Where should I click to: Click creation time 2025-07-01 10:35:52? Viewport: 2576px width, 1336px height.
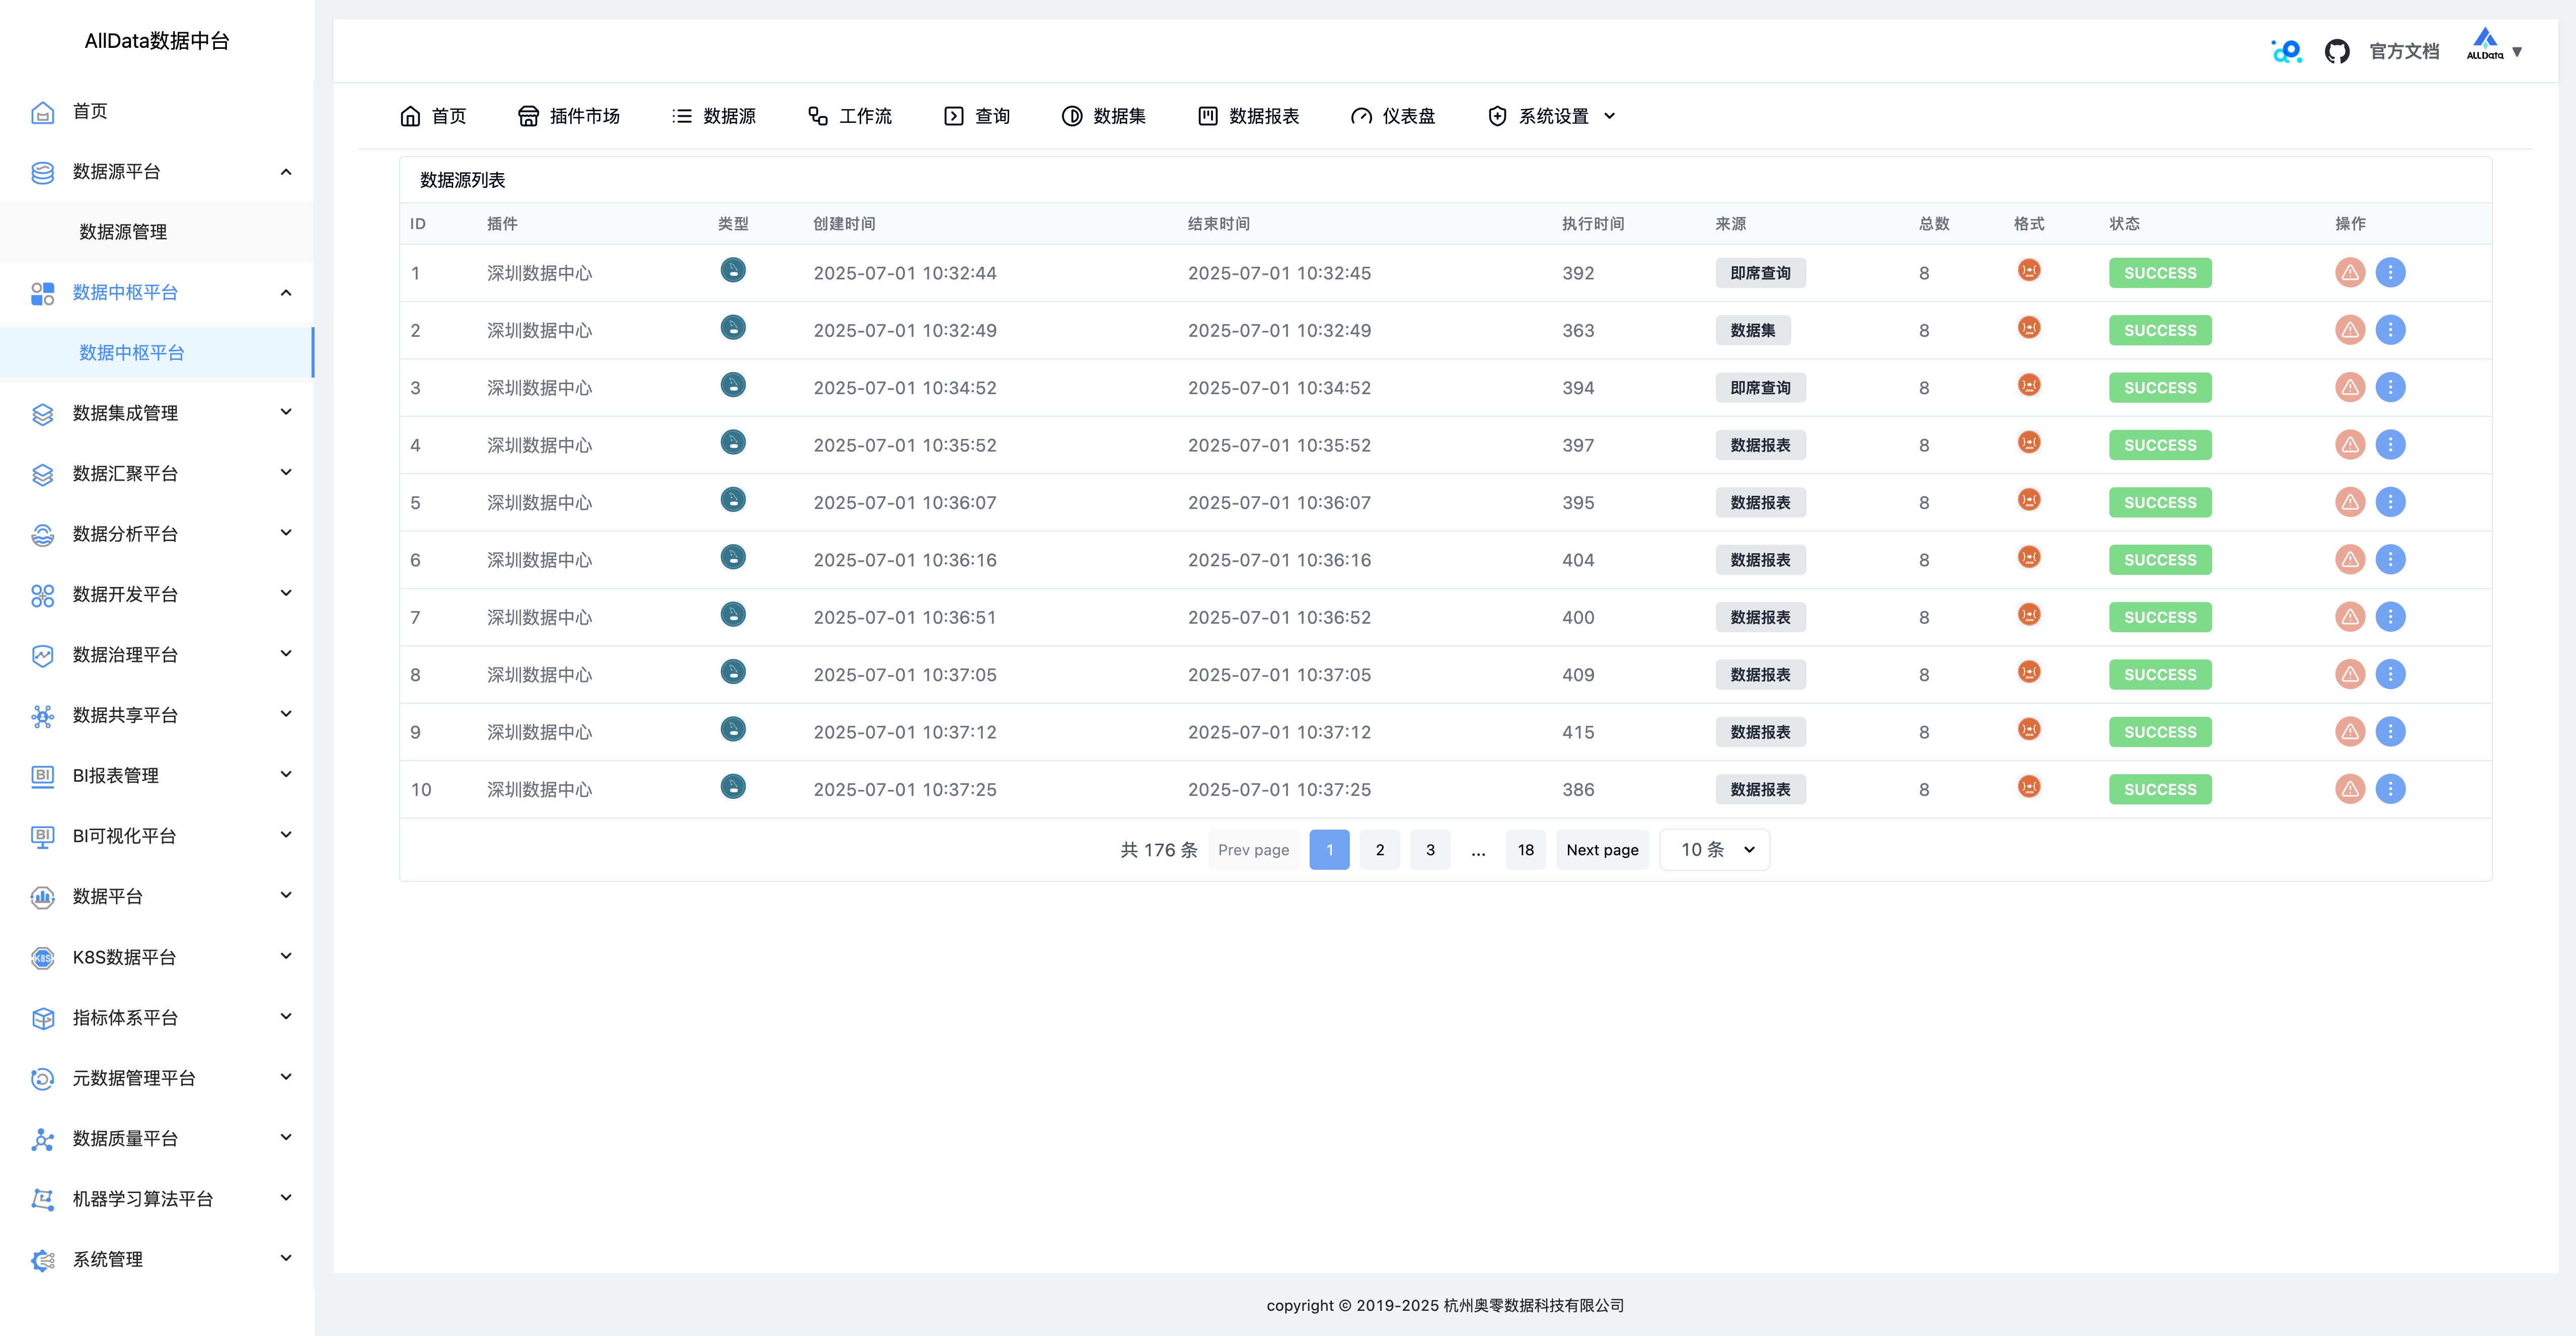pos(904,445)
